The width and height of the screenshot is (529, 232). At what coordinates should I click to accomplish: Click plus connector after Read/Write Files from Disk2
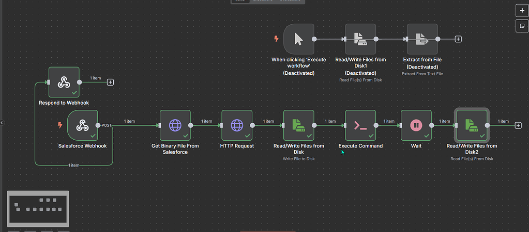click(519, 125)
